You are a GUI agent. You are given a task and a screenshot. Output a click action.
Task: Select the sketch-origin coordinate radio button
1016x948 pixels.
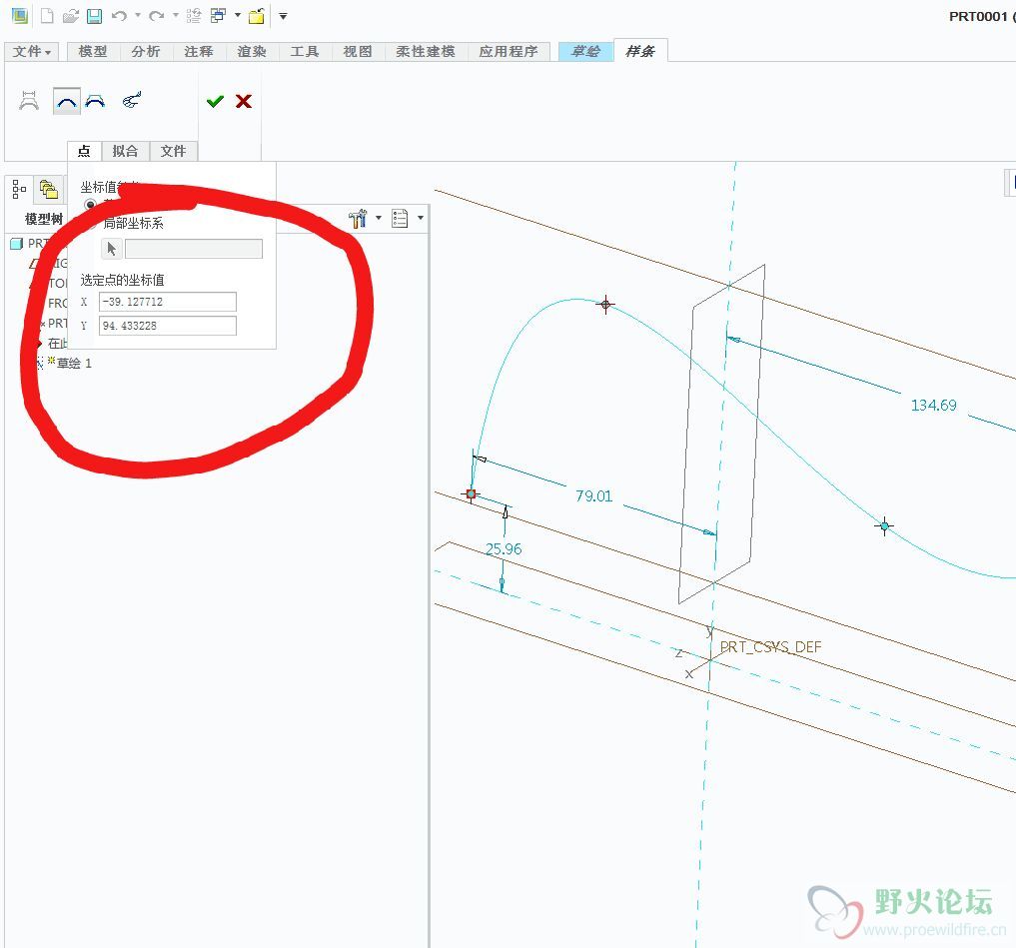tap(90, 205)
